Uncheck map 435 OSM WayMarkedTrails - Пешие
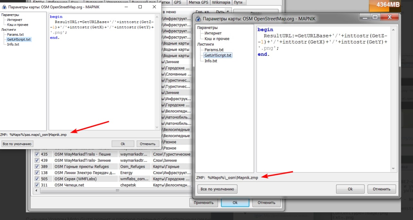 tap(37, 154)
